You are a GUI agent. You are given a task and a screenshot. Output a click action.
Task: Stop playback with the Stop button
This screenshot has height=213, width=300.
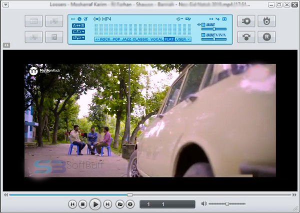pyautogui.click(x=82, y=204)
